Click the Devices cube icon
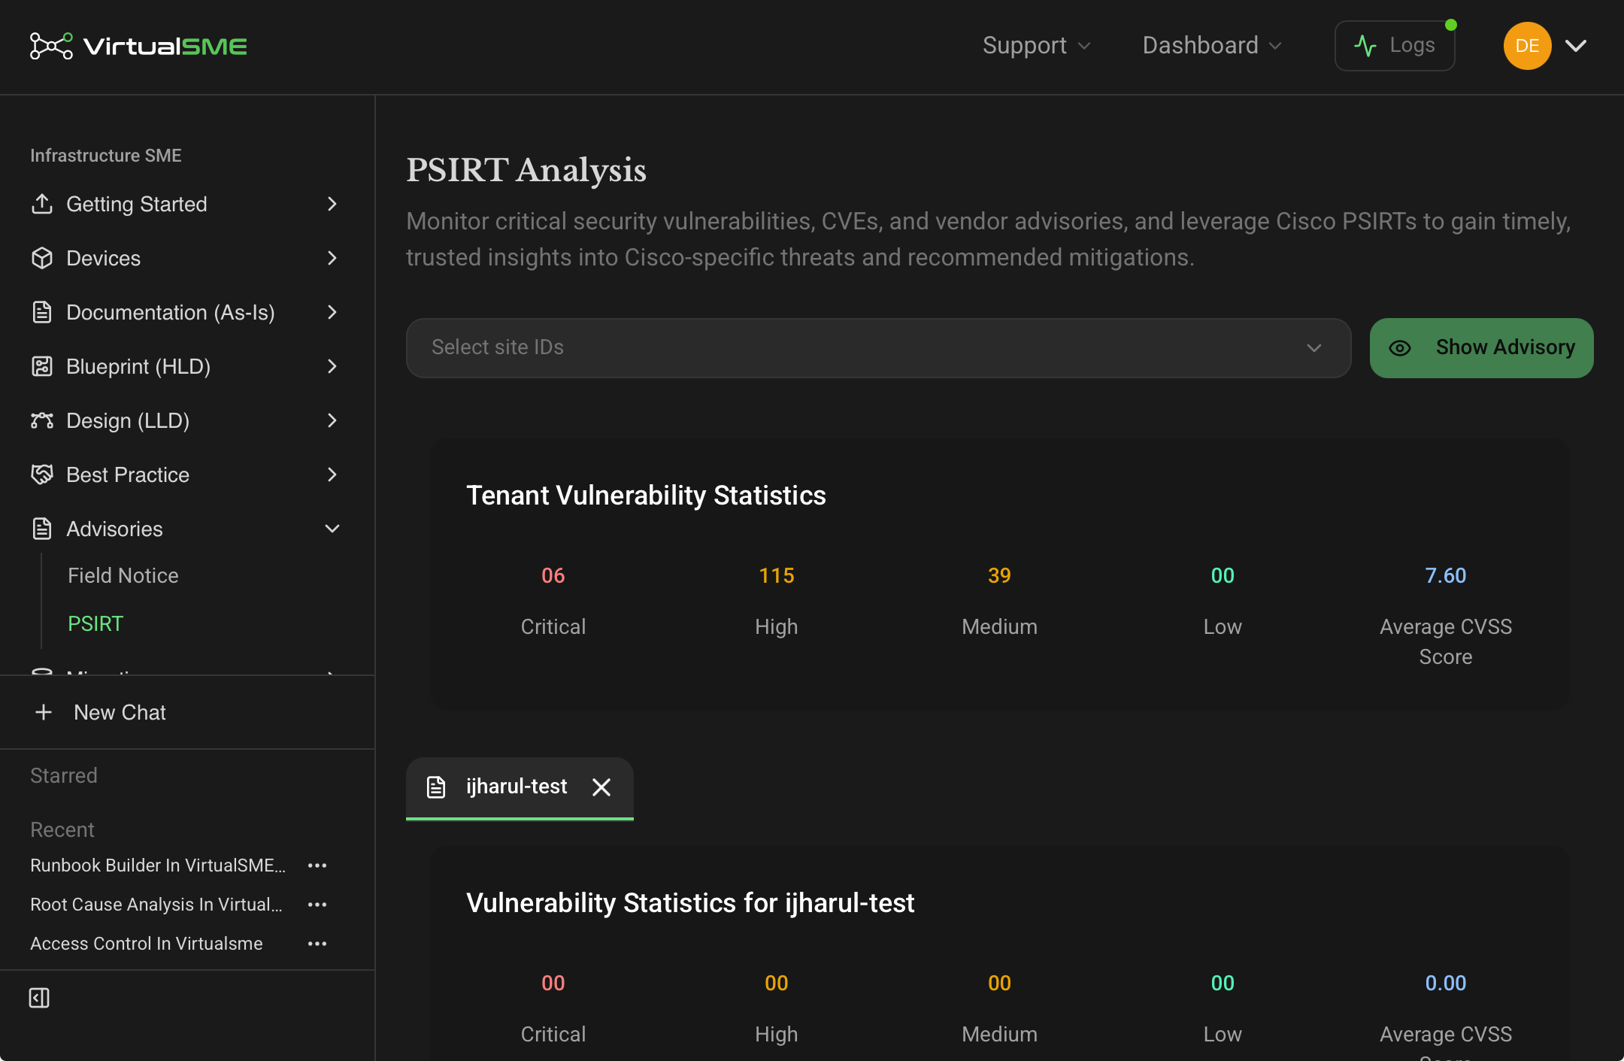Screen dimensions: 1624x1061 click(x=42, y=258)
